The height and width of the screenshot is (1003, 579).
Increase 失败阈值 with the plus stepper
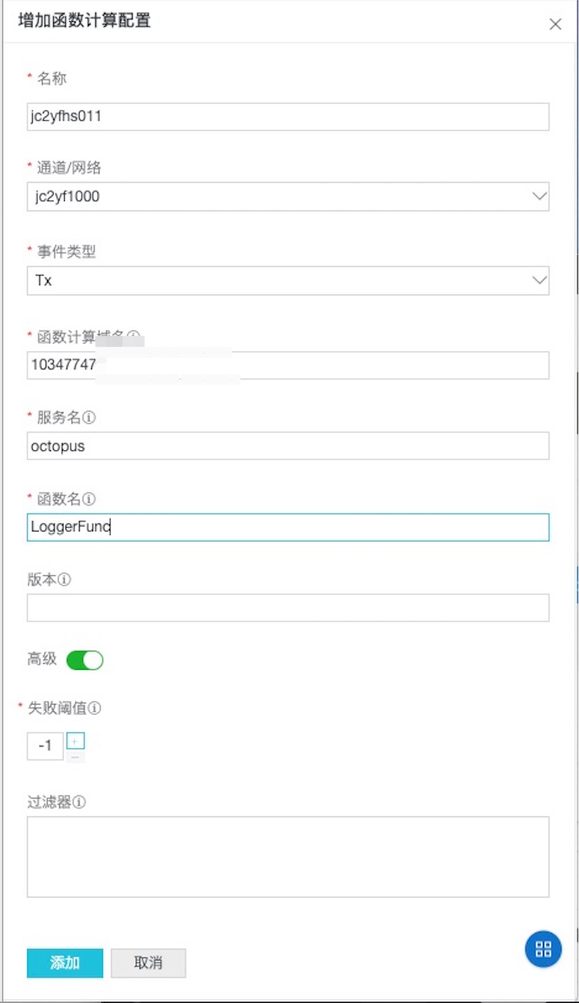pyautogui.click(x=76, y=741)
